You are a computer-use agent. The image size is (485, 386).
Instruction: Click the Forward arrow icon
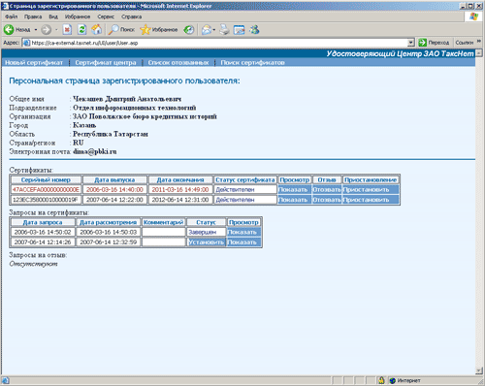(46, 30)
